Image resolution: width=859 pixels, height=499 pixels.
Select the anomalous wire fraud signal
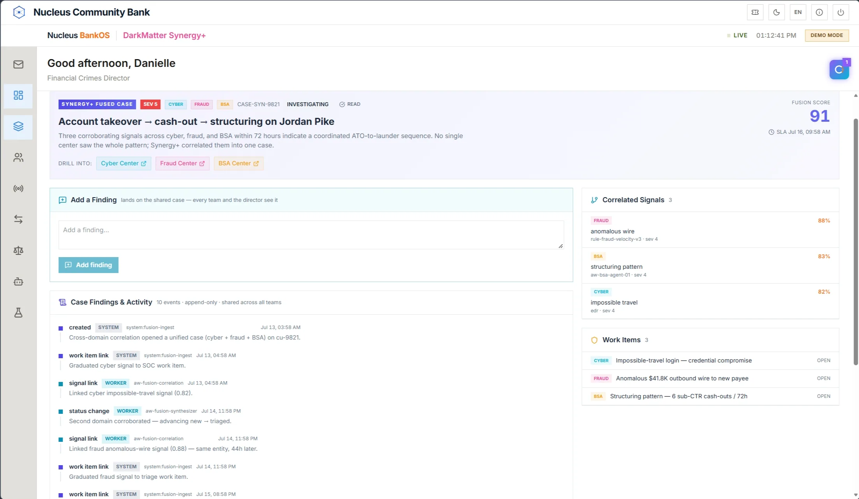click(710, 229)
